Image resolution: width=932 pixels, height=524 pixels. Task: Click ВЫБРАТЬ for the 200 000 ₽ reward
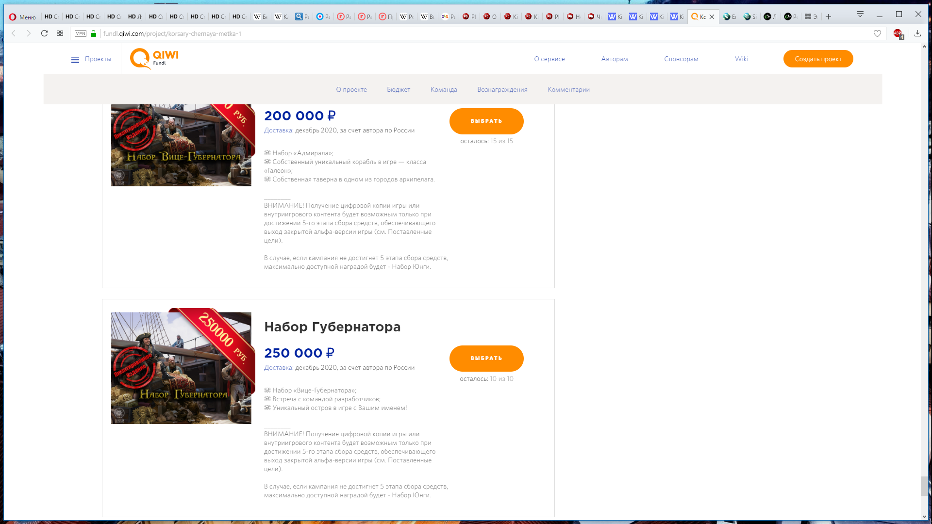(486, 121)
